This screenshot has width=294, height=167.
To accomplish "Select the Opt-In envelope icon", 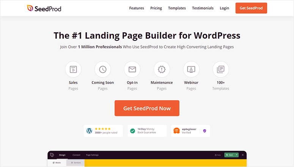I will point(132,69).
